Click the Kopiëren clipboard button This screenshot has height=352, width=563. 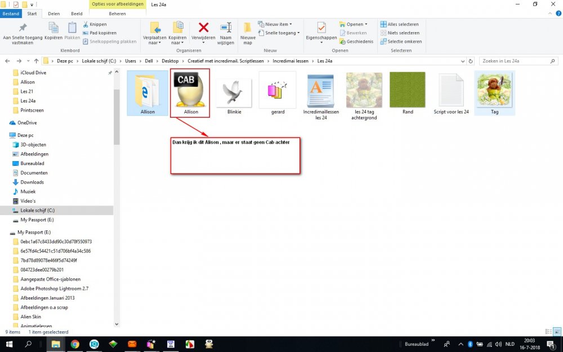click(53, 31)
